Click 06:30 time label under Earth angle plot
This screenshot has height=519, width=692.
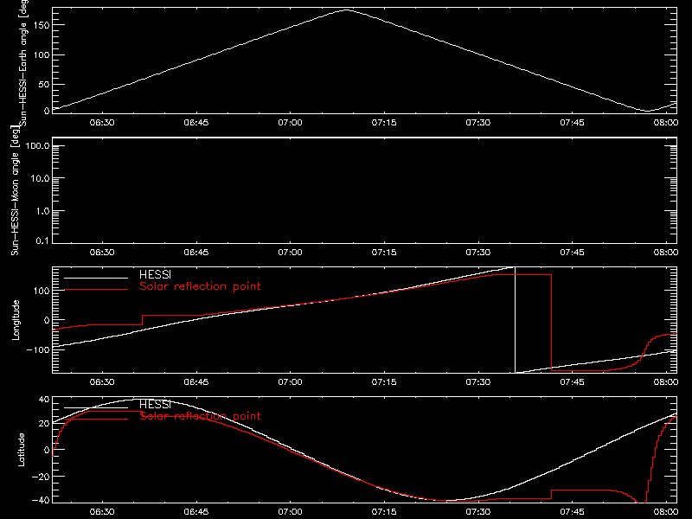[102, 123]
